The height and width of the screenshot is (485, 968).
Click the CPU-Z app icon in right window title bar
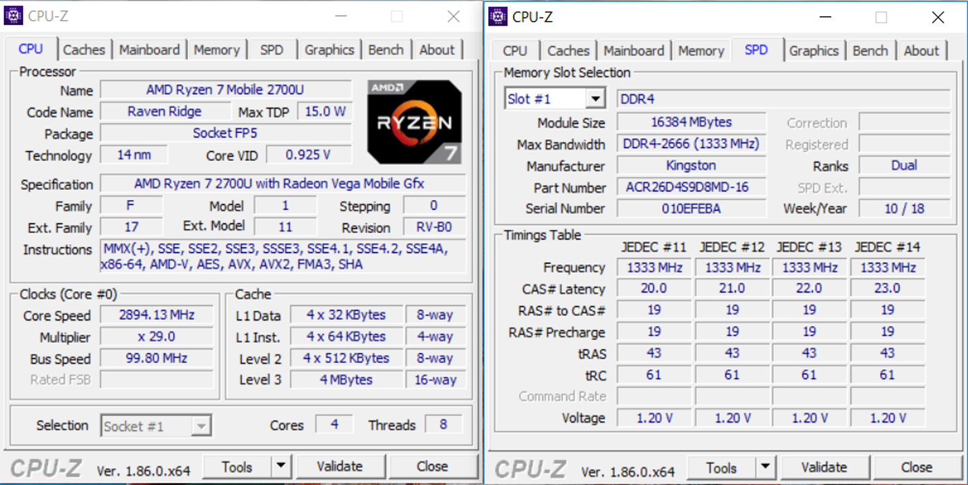point(498,17)
